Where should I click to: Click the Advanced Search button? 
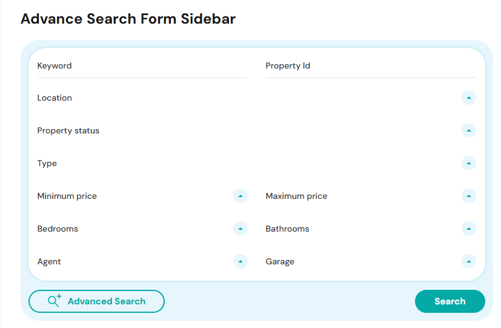pos(96,301)
